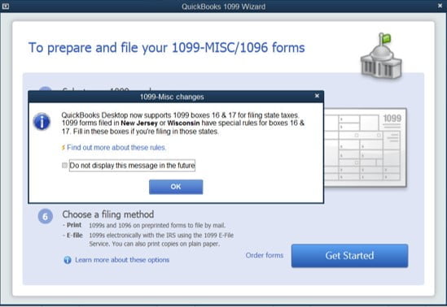Click the 'E-file' filing option label
447x307 pixels.
click(74, 235)
